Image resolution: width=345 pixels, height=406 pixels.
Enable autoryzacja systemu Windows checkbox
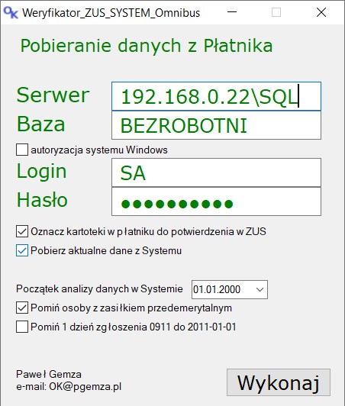point(22,150)
